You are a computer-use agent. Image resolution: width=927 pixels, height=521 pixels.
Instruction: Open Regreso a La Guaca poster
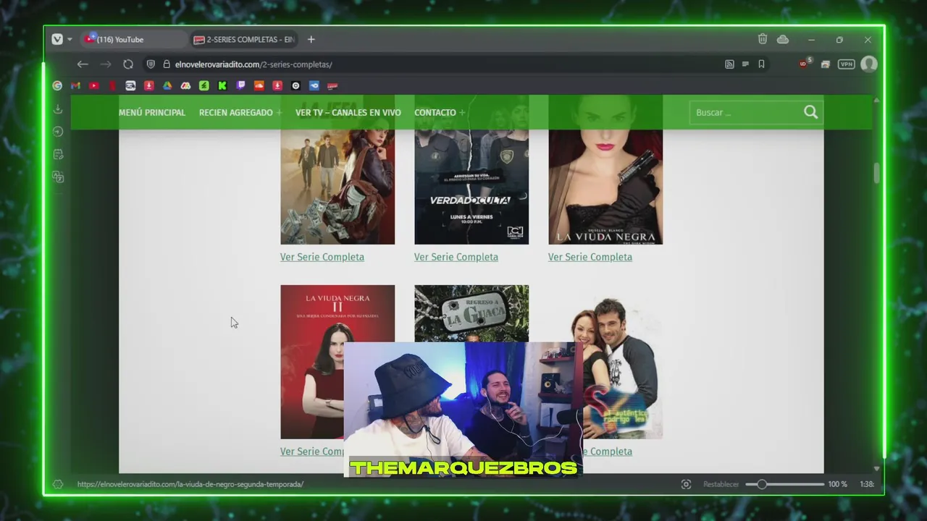(x=471, y=313)
